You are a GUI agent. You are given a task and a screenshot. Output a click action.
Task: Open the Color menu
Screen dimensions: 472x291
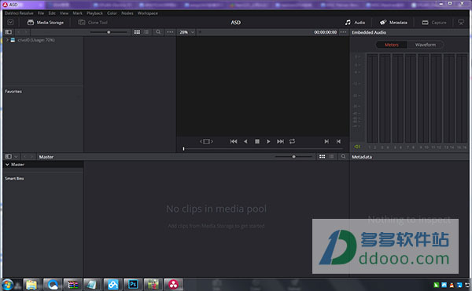click(112, 13)
